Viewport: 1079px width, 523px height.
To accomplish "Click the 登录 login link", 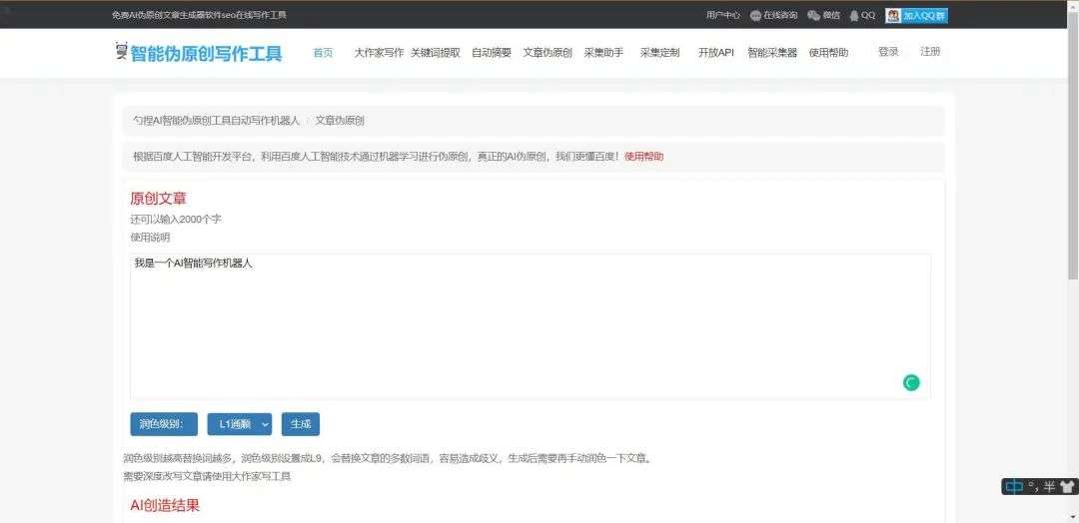I will pyautogui.click(x=888, y=52).
